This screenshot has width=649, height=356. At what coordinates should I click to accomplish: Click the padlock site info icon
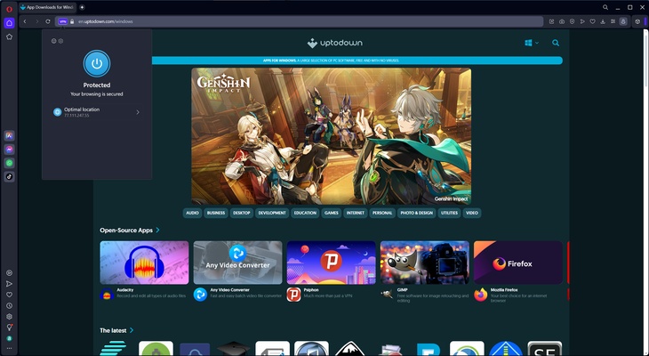pos(72,21)
